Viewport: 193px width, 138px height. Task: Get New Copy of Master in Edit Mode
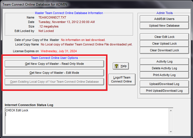click(54, 73)
